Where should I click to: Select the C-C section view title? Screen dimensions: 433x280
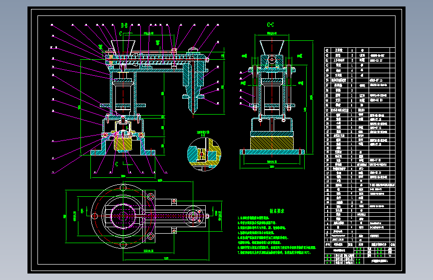point(271,25)
